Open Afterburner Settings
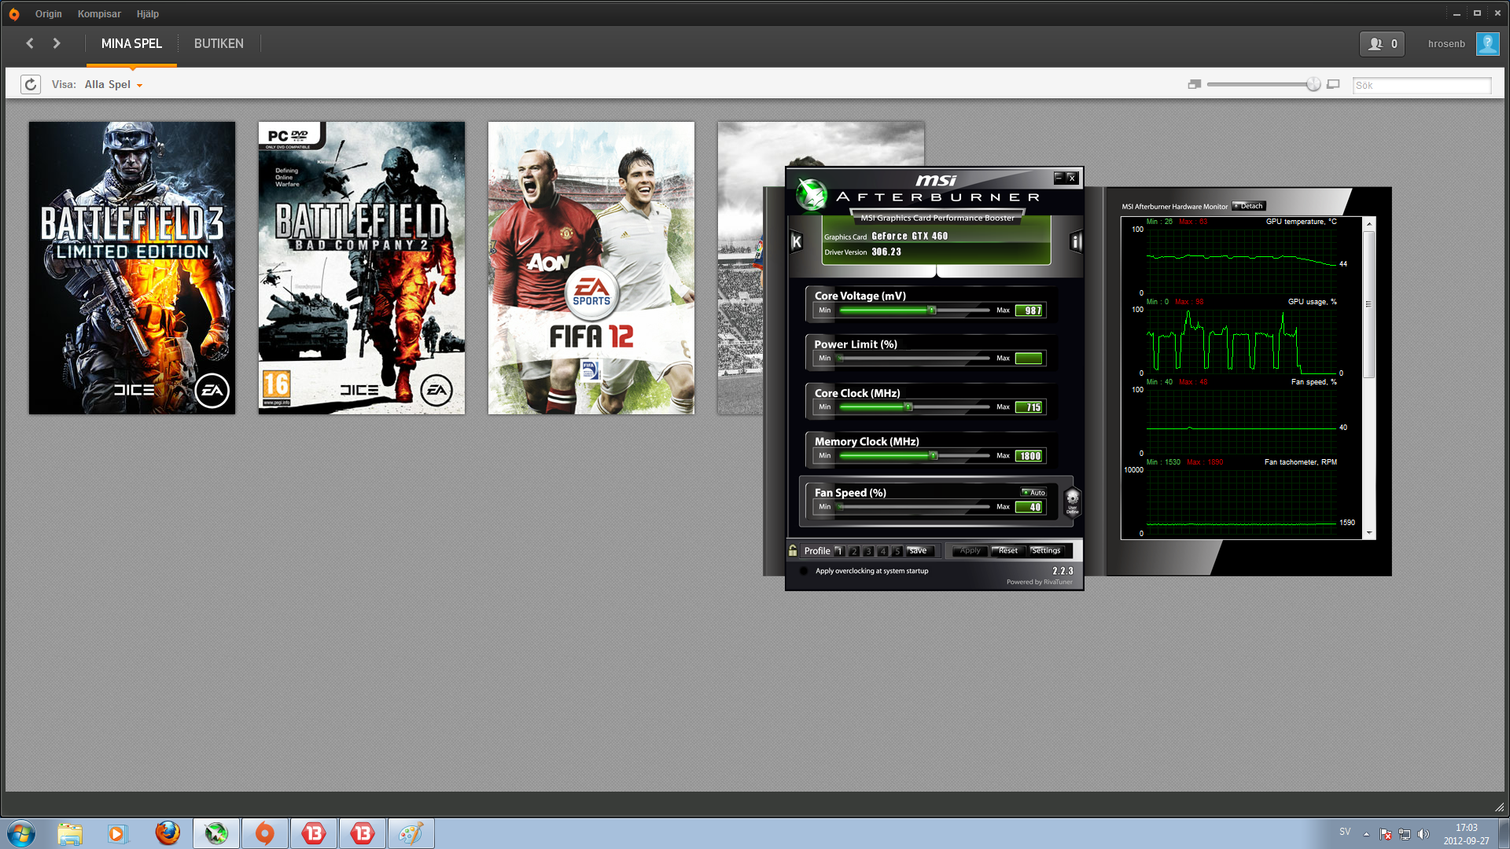Image resolution: width=1510 pixels, height=849 pixels. (x=1046, y=551)
